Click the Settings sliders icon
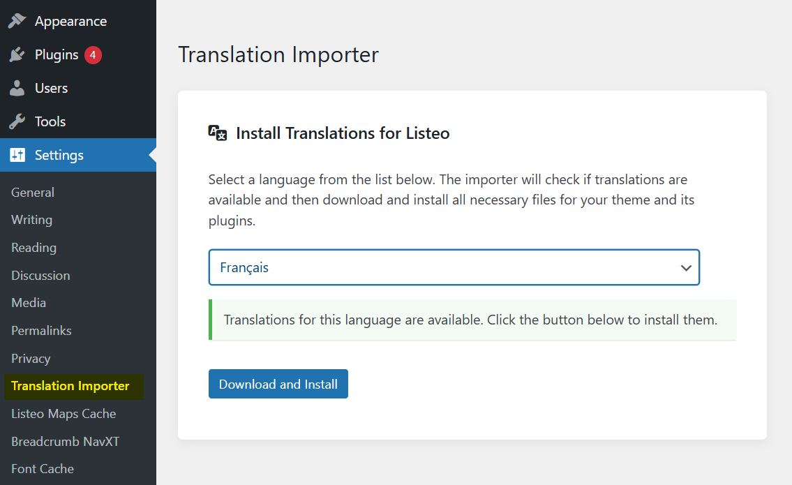Viewport: 792px width, 485px height. (x=17, y=155)
